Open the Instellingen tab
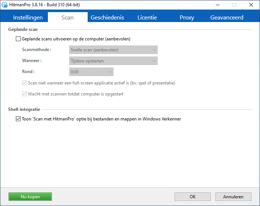The width and height of the screenshot is (260, 206). [x=28, y=17]
